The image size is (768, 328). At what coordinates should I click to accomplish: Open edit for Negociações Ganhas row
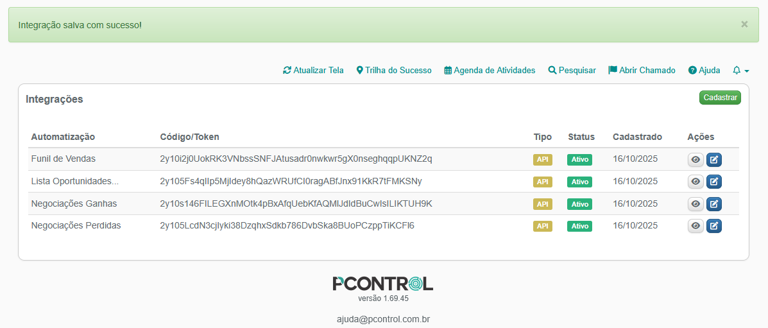713,204
